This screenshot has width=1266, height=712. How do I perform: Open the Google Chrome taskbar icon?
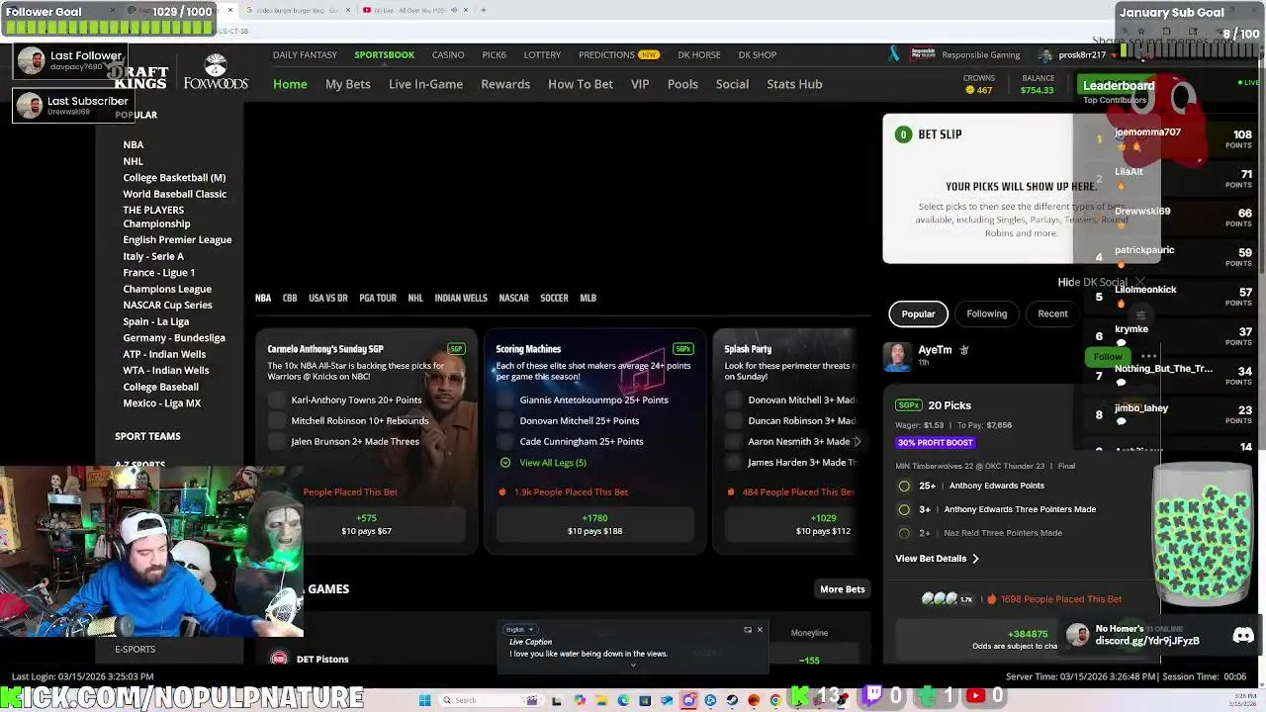775,700
